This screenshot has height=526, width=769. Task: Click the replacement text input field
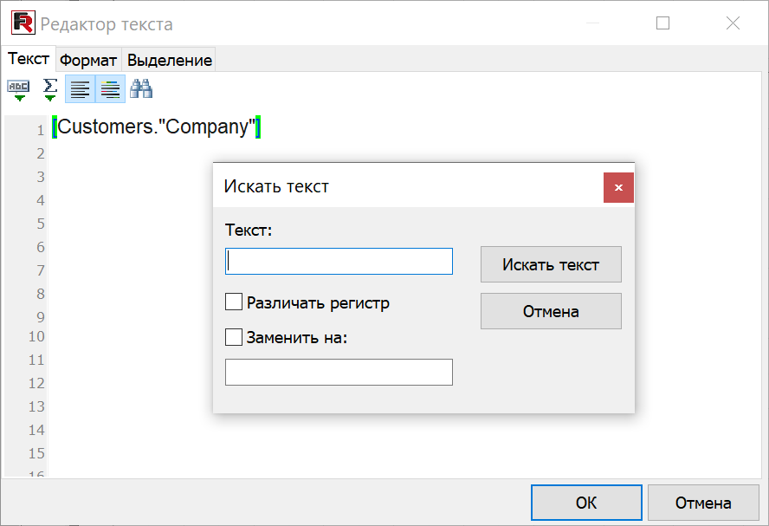(x=339, y=372)
